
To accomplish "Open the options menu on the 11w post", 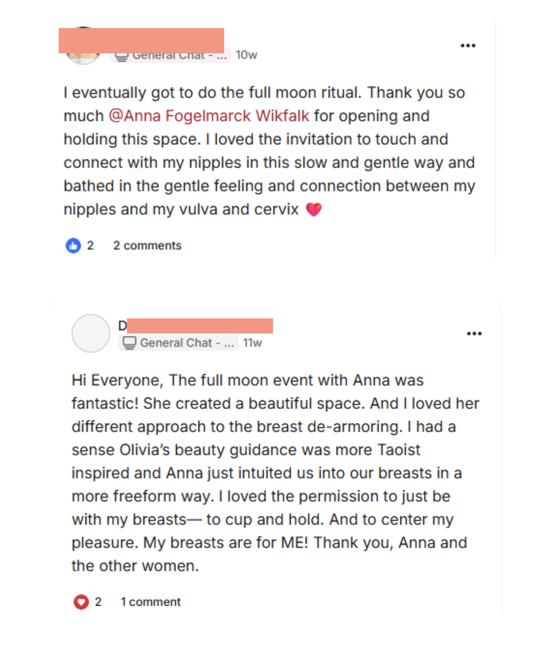I will point(474,333).
